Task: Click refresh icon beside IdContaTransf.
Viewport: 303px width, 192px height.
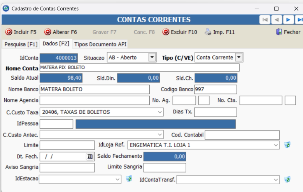Action: 287,179
